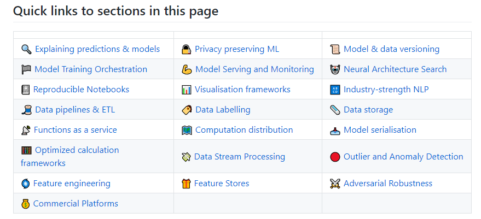Click the tag emoji beside Data Labelling
This screenshot has height=219, width=481.
[x=187, y=110]
